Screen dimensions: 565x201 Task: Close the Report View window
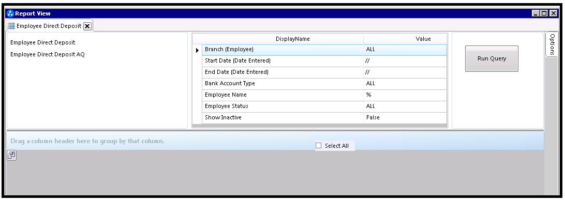coord(553,13)
